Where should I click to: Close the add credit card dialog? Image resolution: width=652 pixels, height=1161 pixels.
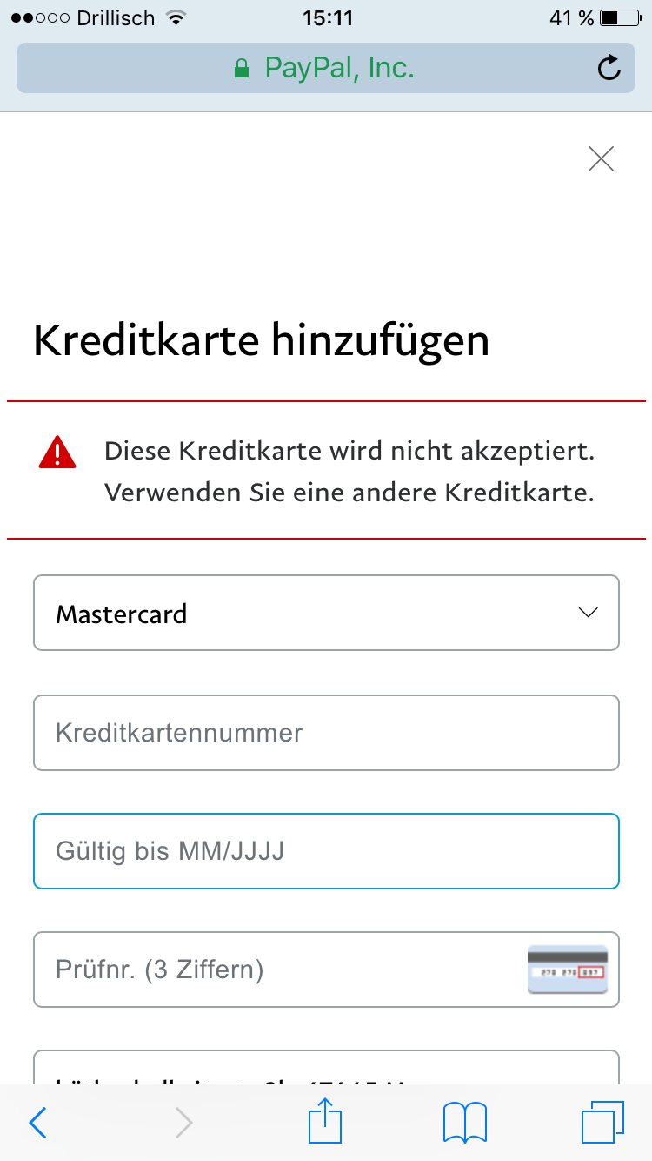601,158
